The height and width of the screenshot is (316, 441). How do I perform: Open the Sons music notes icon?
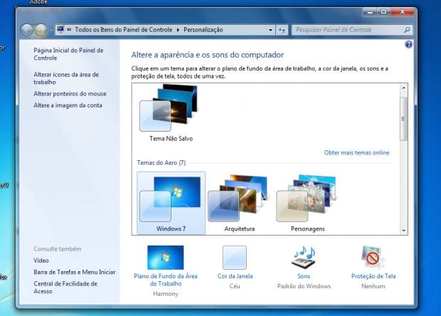[304, 257]
